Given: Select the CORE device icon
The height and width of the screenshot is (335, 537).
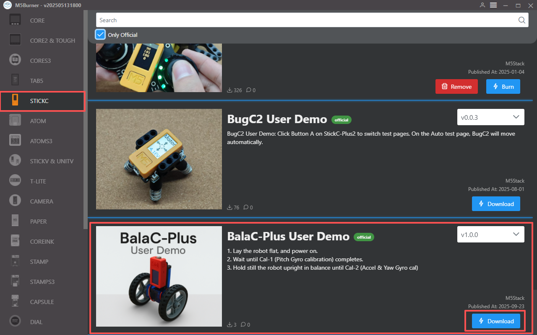Looking at the screenshot, I should [x=16, y=20].
